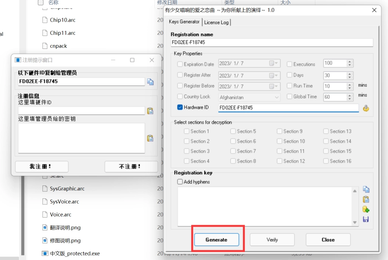Click the Close button in key generator
Image resolution: width=388 pixels, height=260 pixels.
coord(328,240)
